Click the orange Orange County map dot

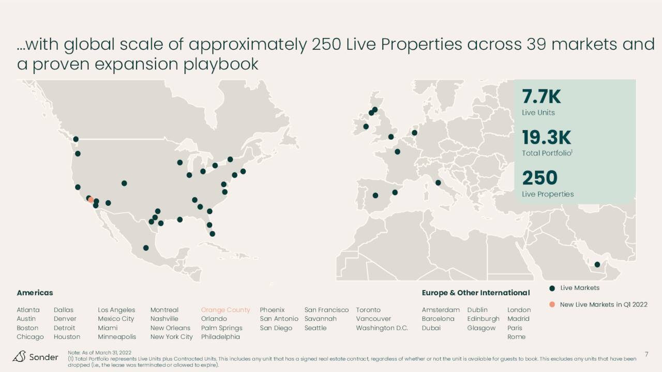pos(91,199)
